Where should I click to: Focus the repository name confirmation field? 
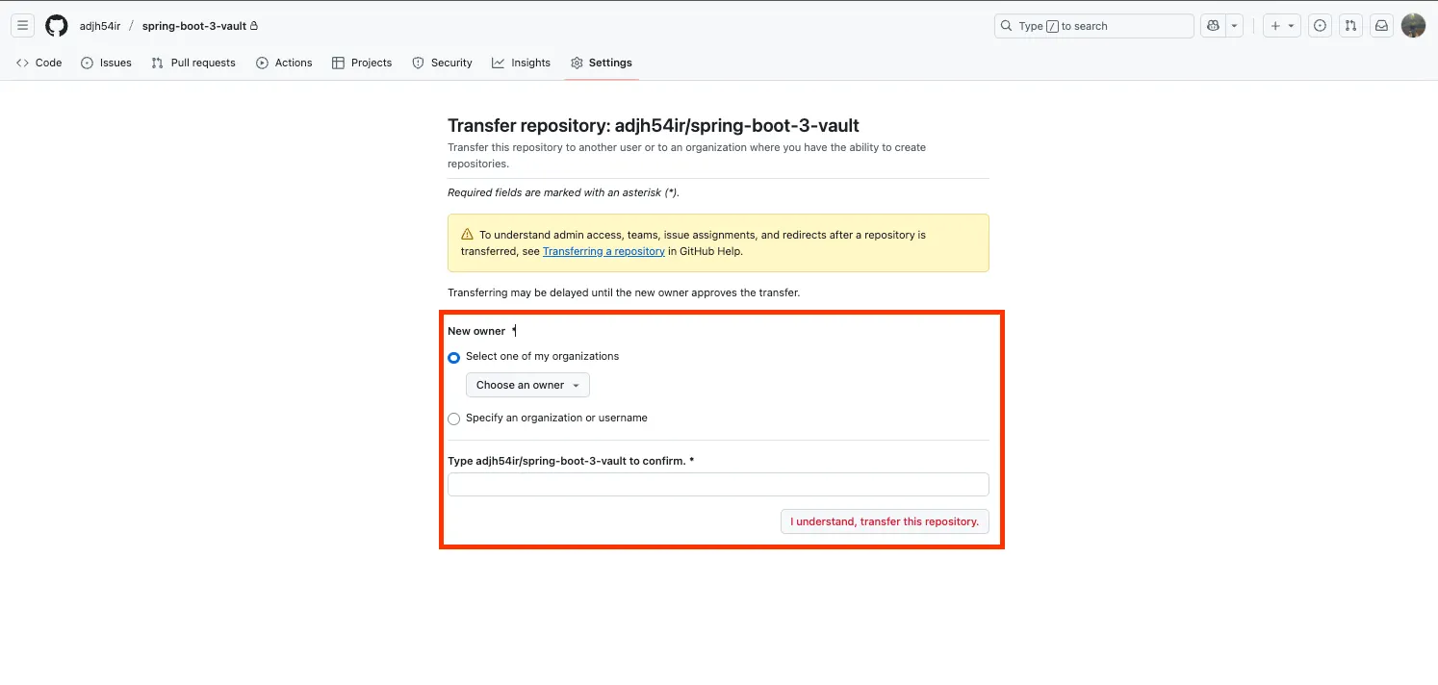[x=718, y=484]
